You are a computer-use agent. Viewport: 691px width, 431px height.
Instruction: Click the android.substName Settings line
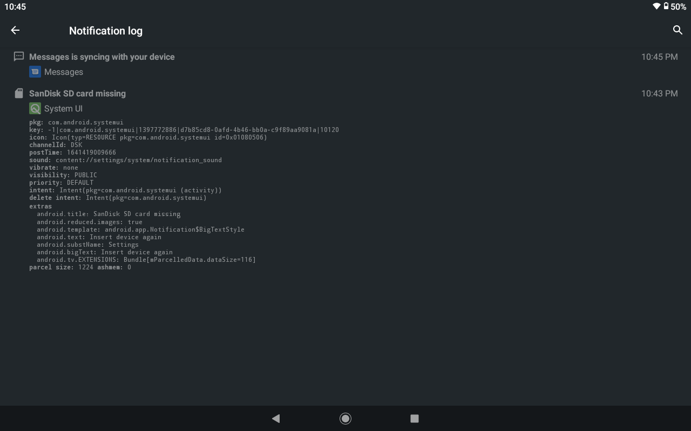pyautogui.click(x=87, y=245)
